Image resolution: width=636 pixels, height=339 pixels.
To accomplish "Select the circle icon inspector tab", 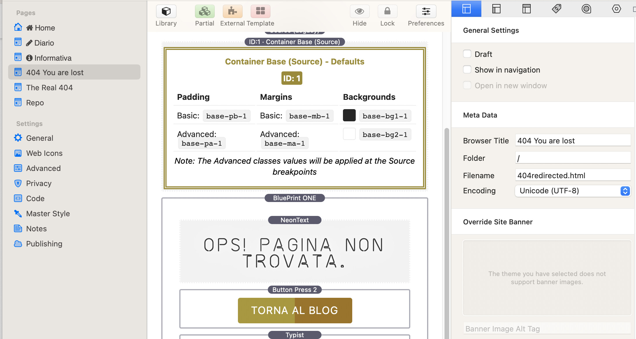I will 586,9.
